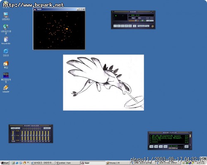Click the Show Desktop quick launch icon

(13, 163)
